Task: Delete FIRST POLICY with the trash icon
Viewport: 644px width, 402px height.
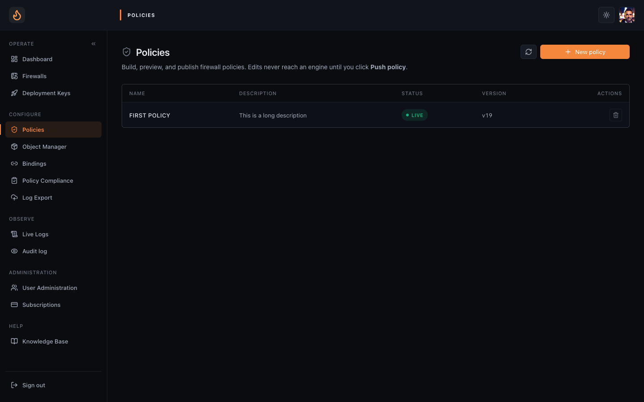Action: [x=616, y=115]
